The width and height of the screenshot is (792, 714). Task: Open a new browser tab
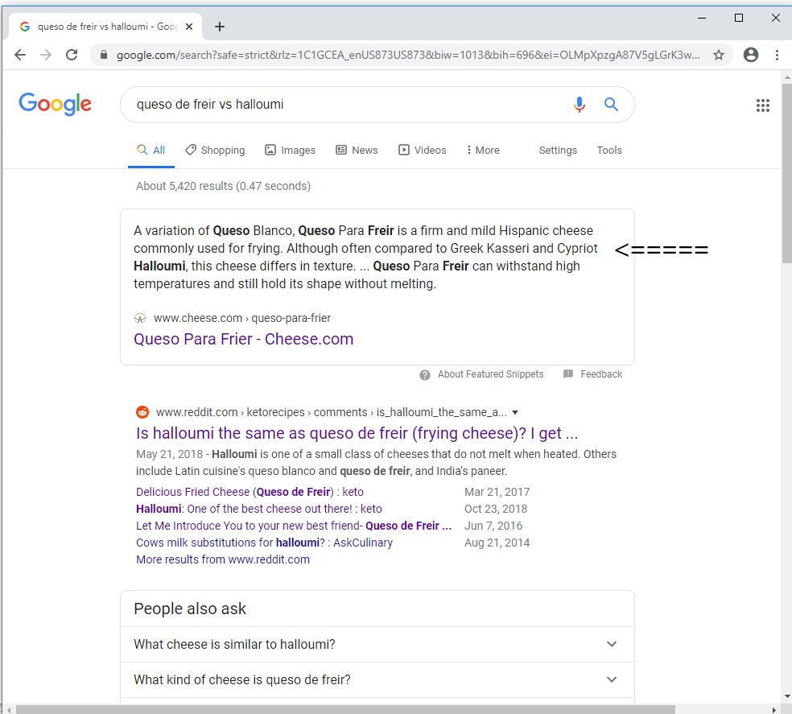220,27
